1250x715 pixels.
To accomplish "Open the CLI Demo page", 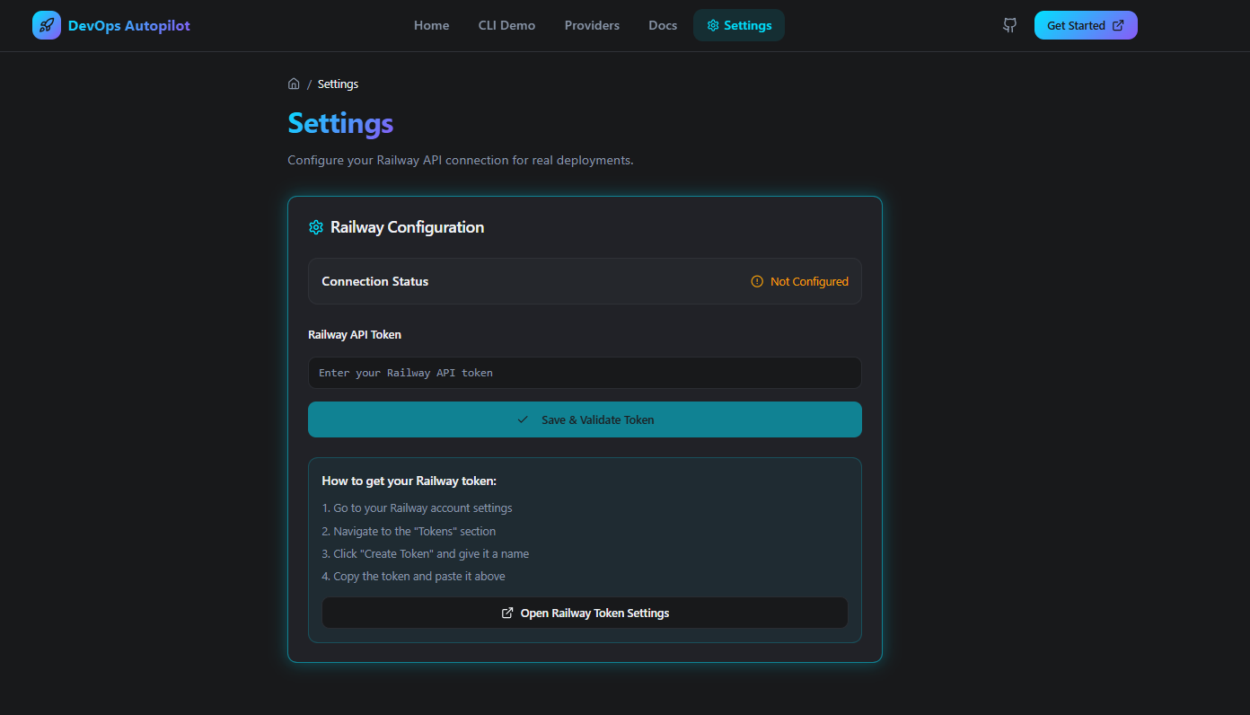I will coord(506,25).
